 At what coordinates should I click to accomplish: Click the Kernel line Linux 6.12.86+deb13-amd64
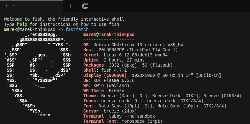[125, 55]
